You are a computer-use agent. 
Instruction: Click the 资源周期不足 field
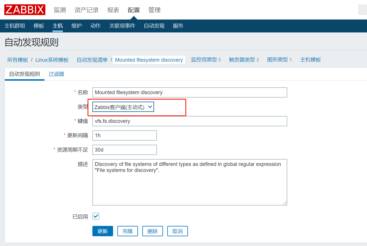point(125,150)
